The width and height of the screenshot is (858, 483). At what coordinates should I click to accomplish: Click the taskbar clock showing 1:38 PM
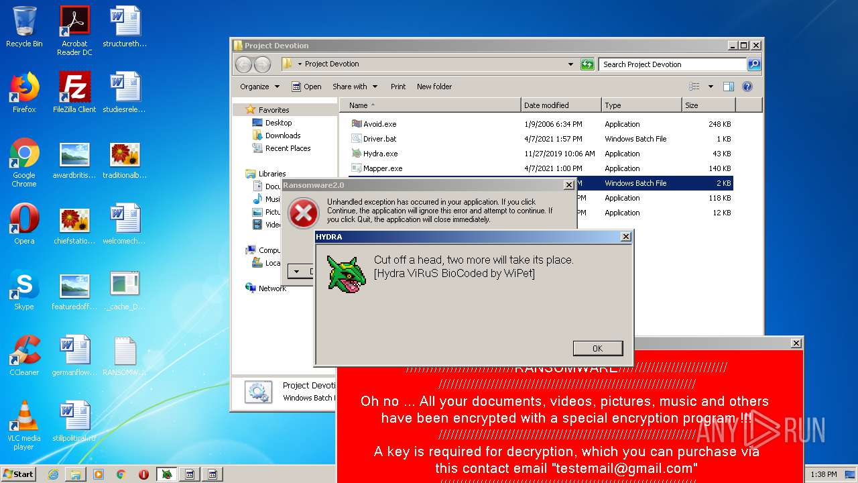click(x=823, y=474)
